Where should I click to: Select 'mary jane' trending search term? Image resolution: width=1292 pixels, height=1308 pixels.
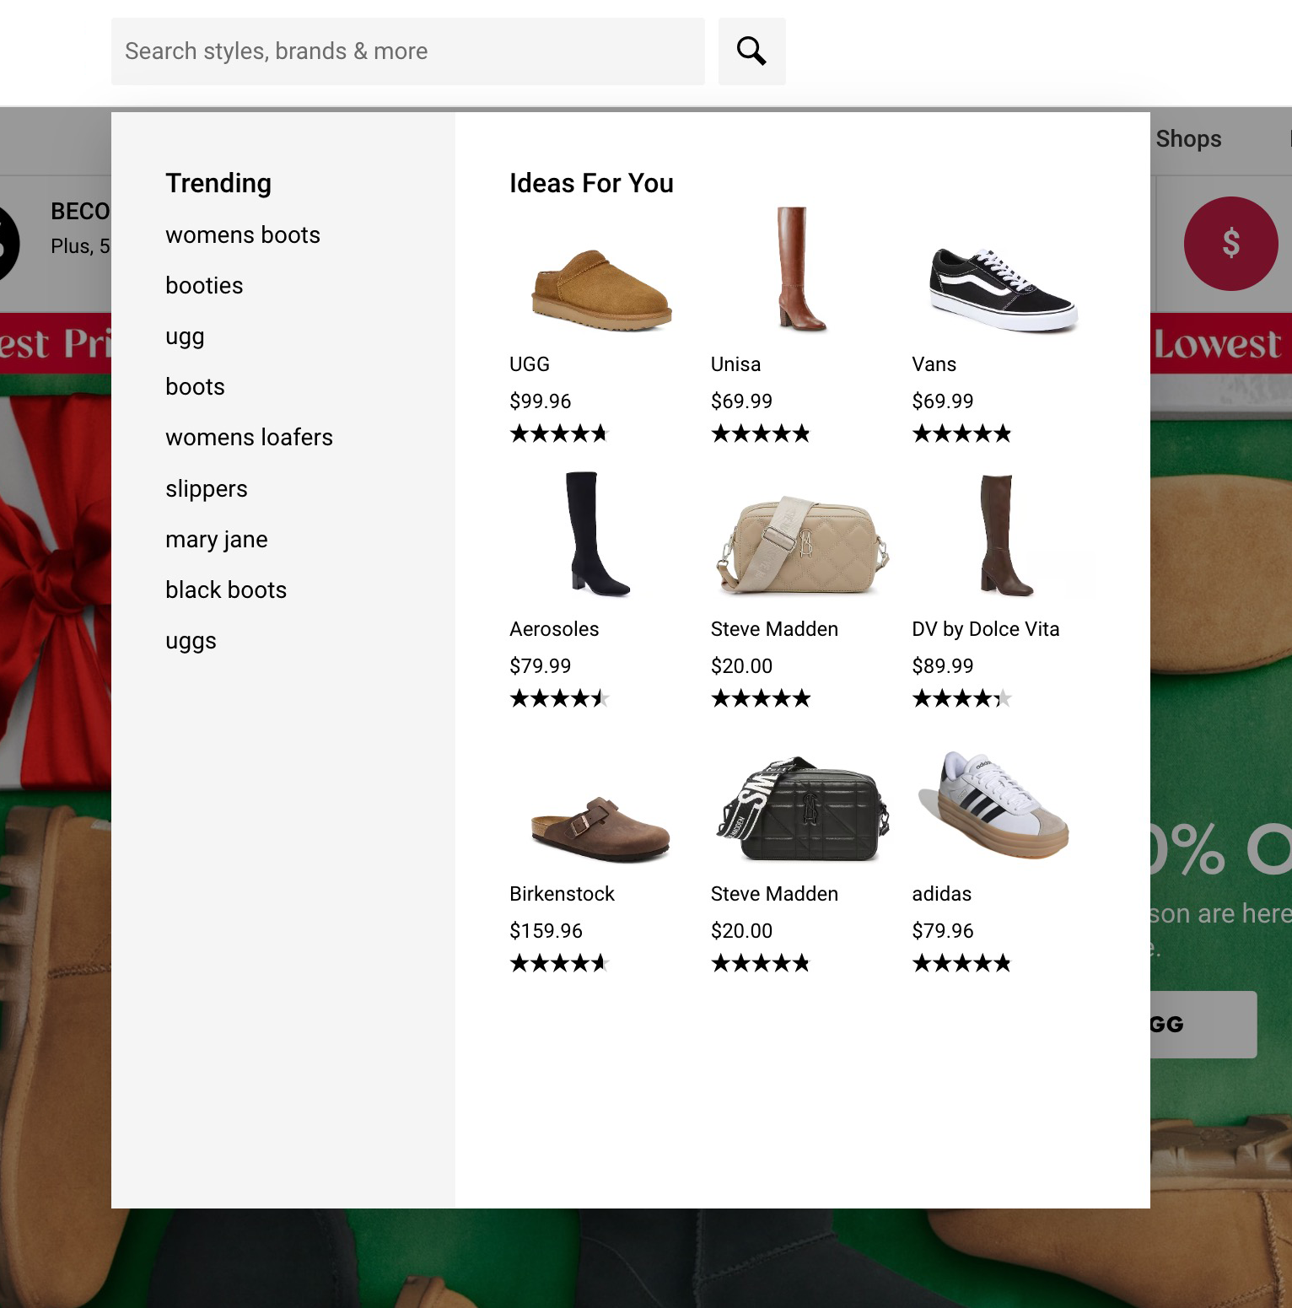tap(216, 539)
